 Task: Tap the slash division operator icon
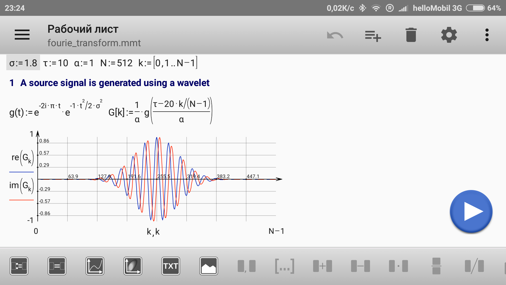click(474, 266)
